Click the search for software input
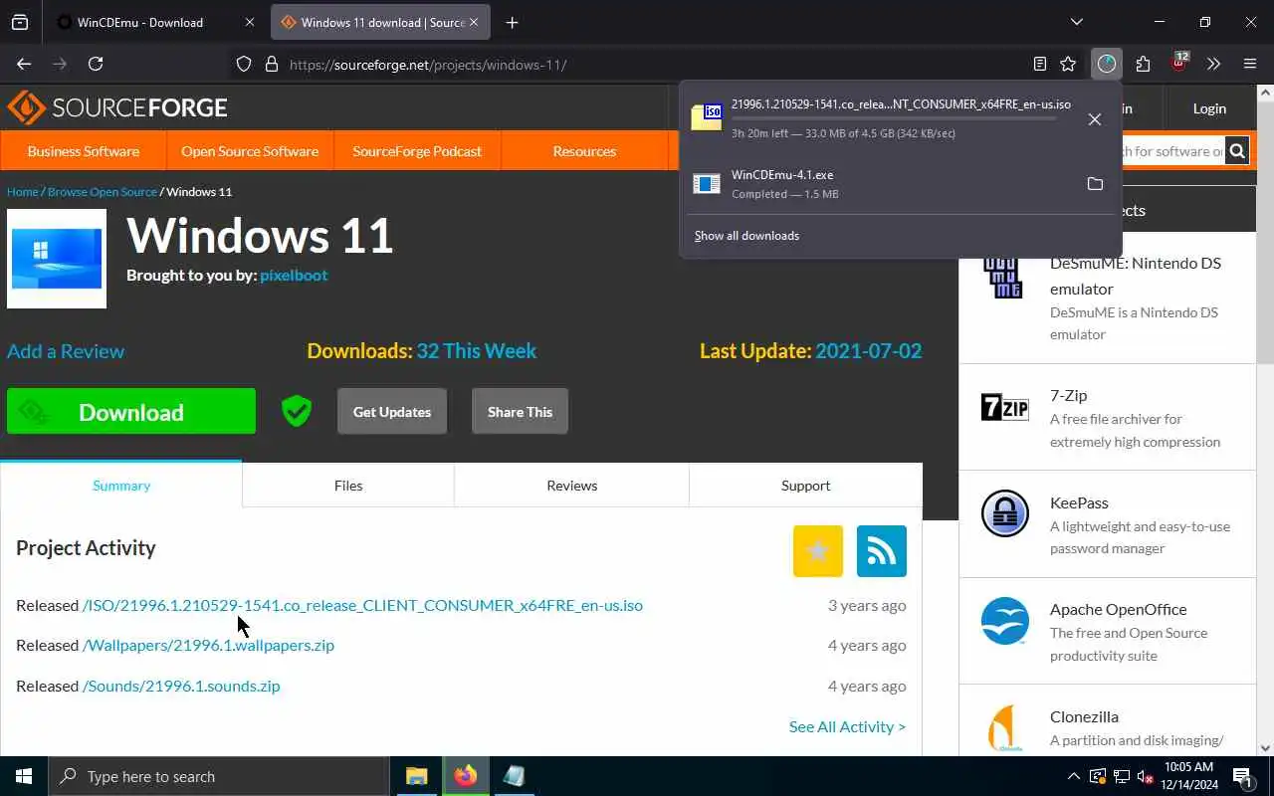Viewport: 1274px width, 796px height. (1172, 151)
